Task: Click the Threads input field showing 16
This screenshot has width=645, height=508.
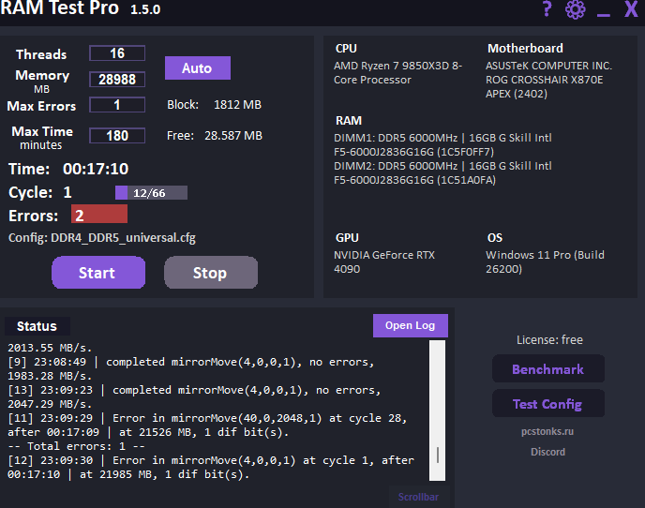Action: pos(117,53)
